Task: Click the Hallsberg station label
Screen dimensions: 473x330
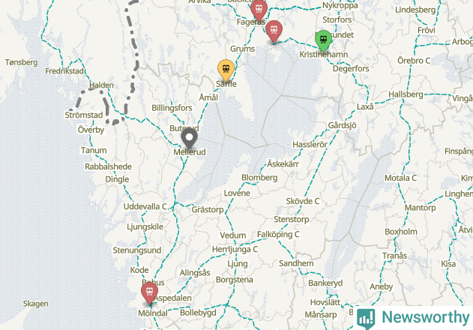Action: (x=406, y=94)
